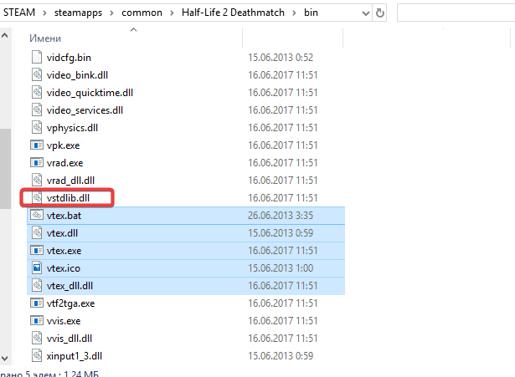Select the file name vidcfg.bin
This screenshot has width=515, height=377.
pos(69,58)
